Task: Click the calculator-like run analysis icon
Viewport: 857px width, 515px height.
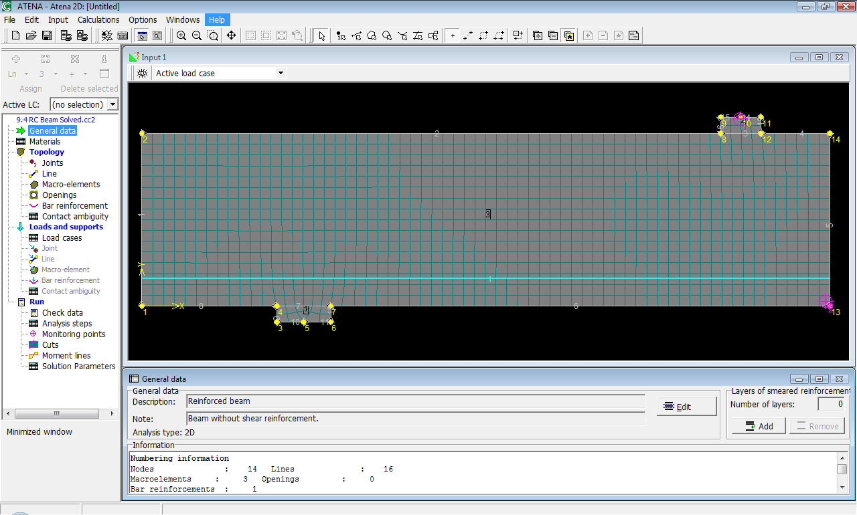Action: click(x=123, y=35)
